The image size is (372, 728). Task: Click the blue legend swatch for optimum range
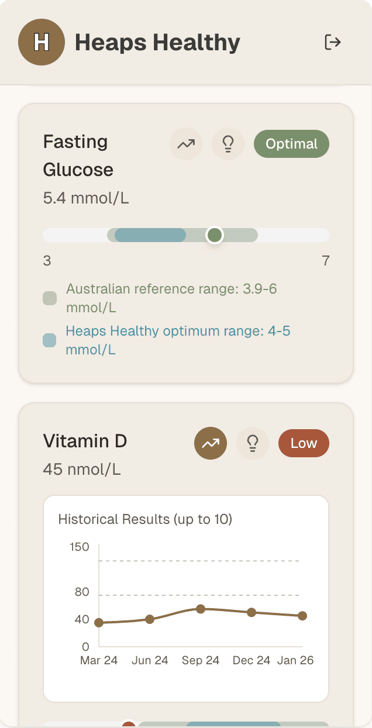click(50, 340)
